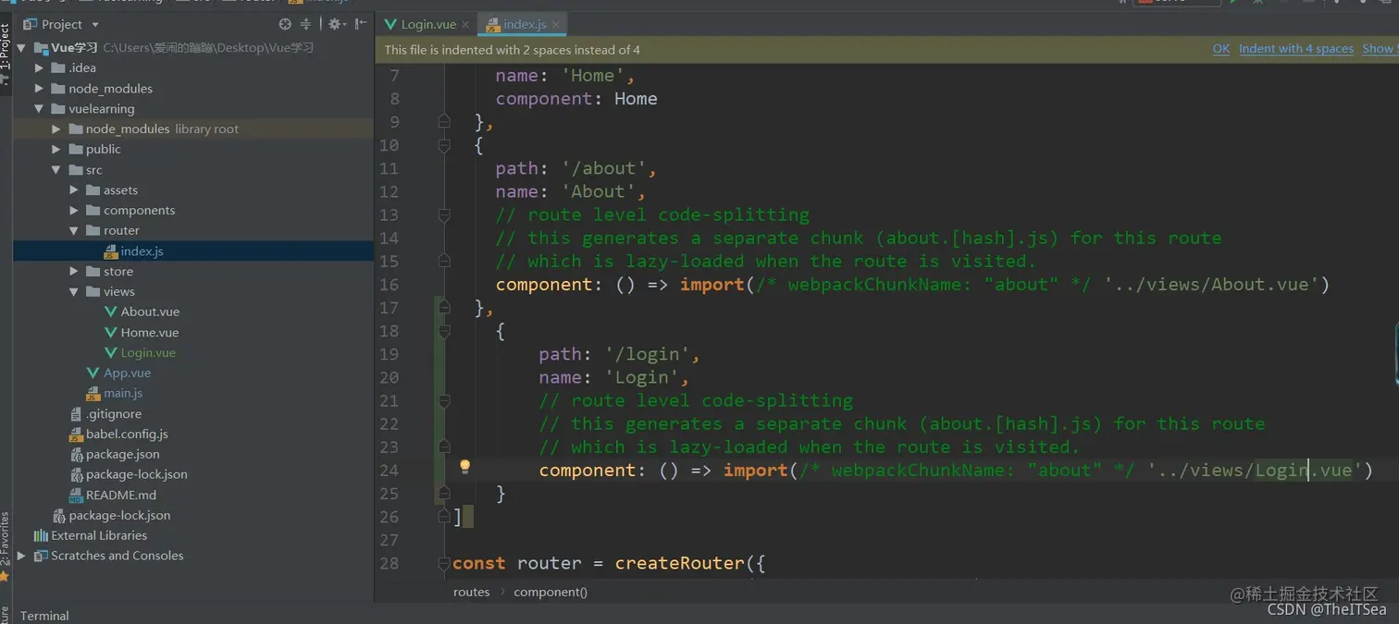Expand the .idea folder
The image size is (1399, 624).
tap(40, 68)
